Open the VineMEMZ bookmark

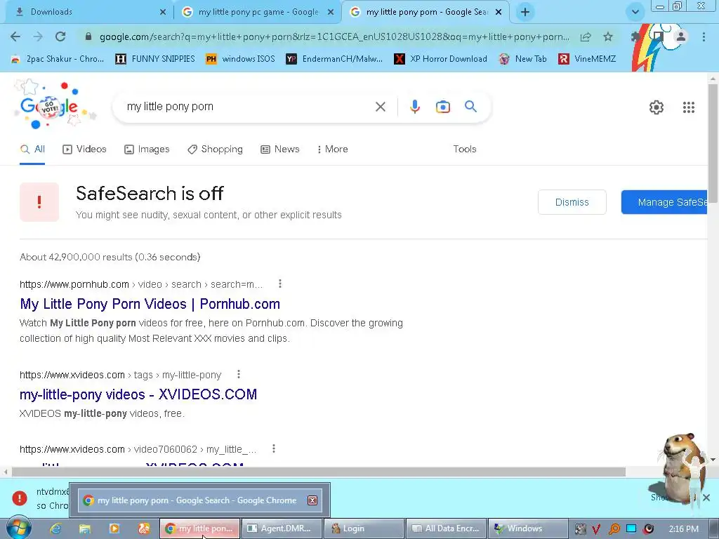587,59
